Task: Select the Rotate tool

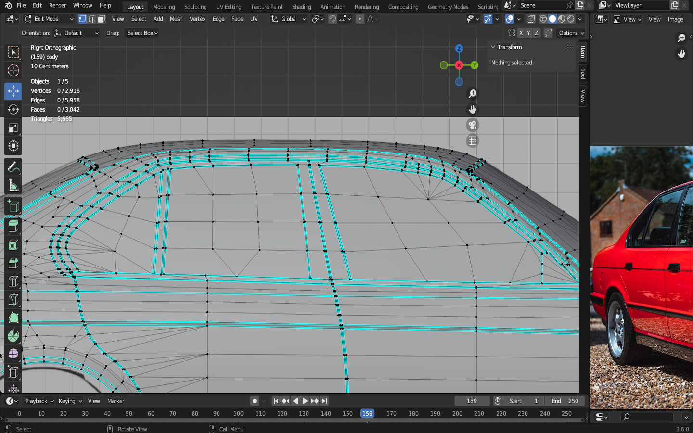Action: point(13,110)
